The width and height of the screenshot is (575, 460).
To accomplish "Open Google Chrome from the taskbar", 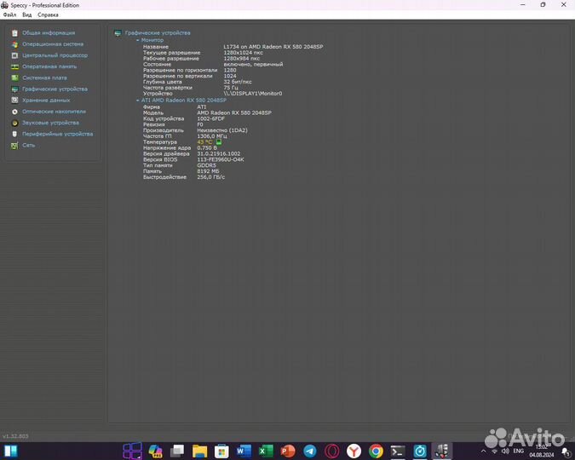I will tap(376, 451).
